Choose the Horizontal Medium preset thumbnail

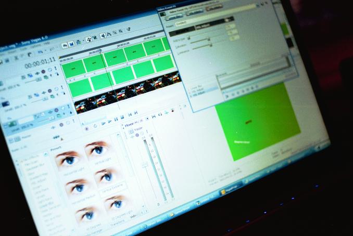[x=78, y=187]
